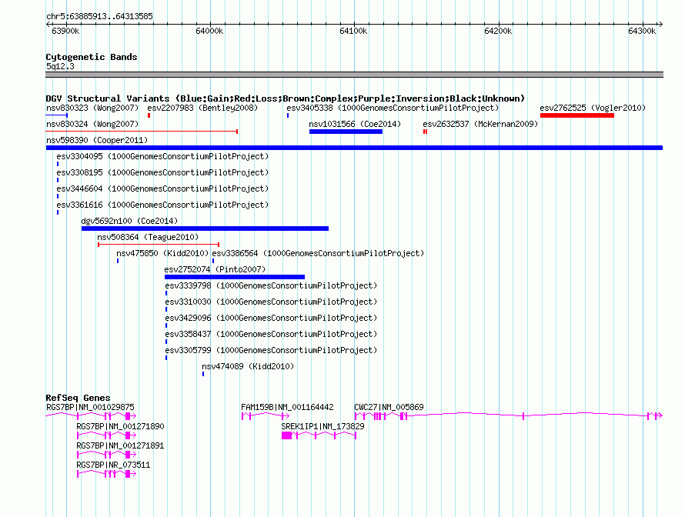The image size is (685, 517).
Task: Click the esv3339798 variant label
Action: (271, 285)
